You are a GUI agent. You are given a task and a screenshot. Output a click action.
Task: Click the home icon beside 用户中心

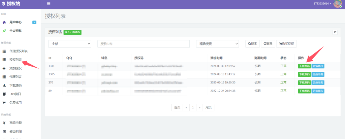[x=4, y=22]
